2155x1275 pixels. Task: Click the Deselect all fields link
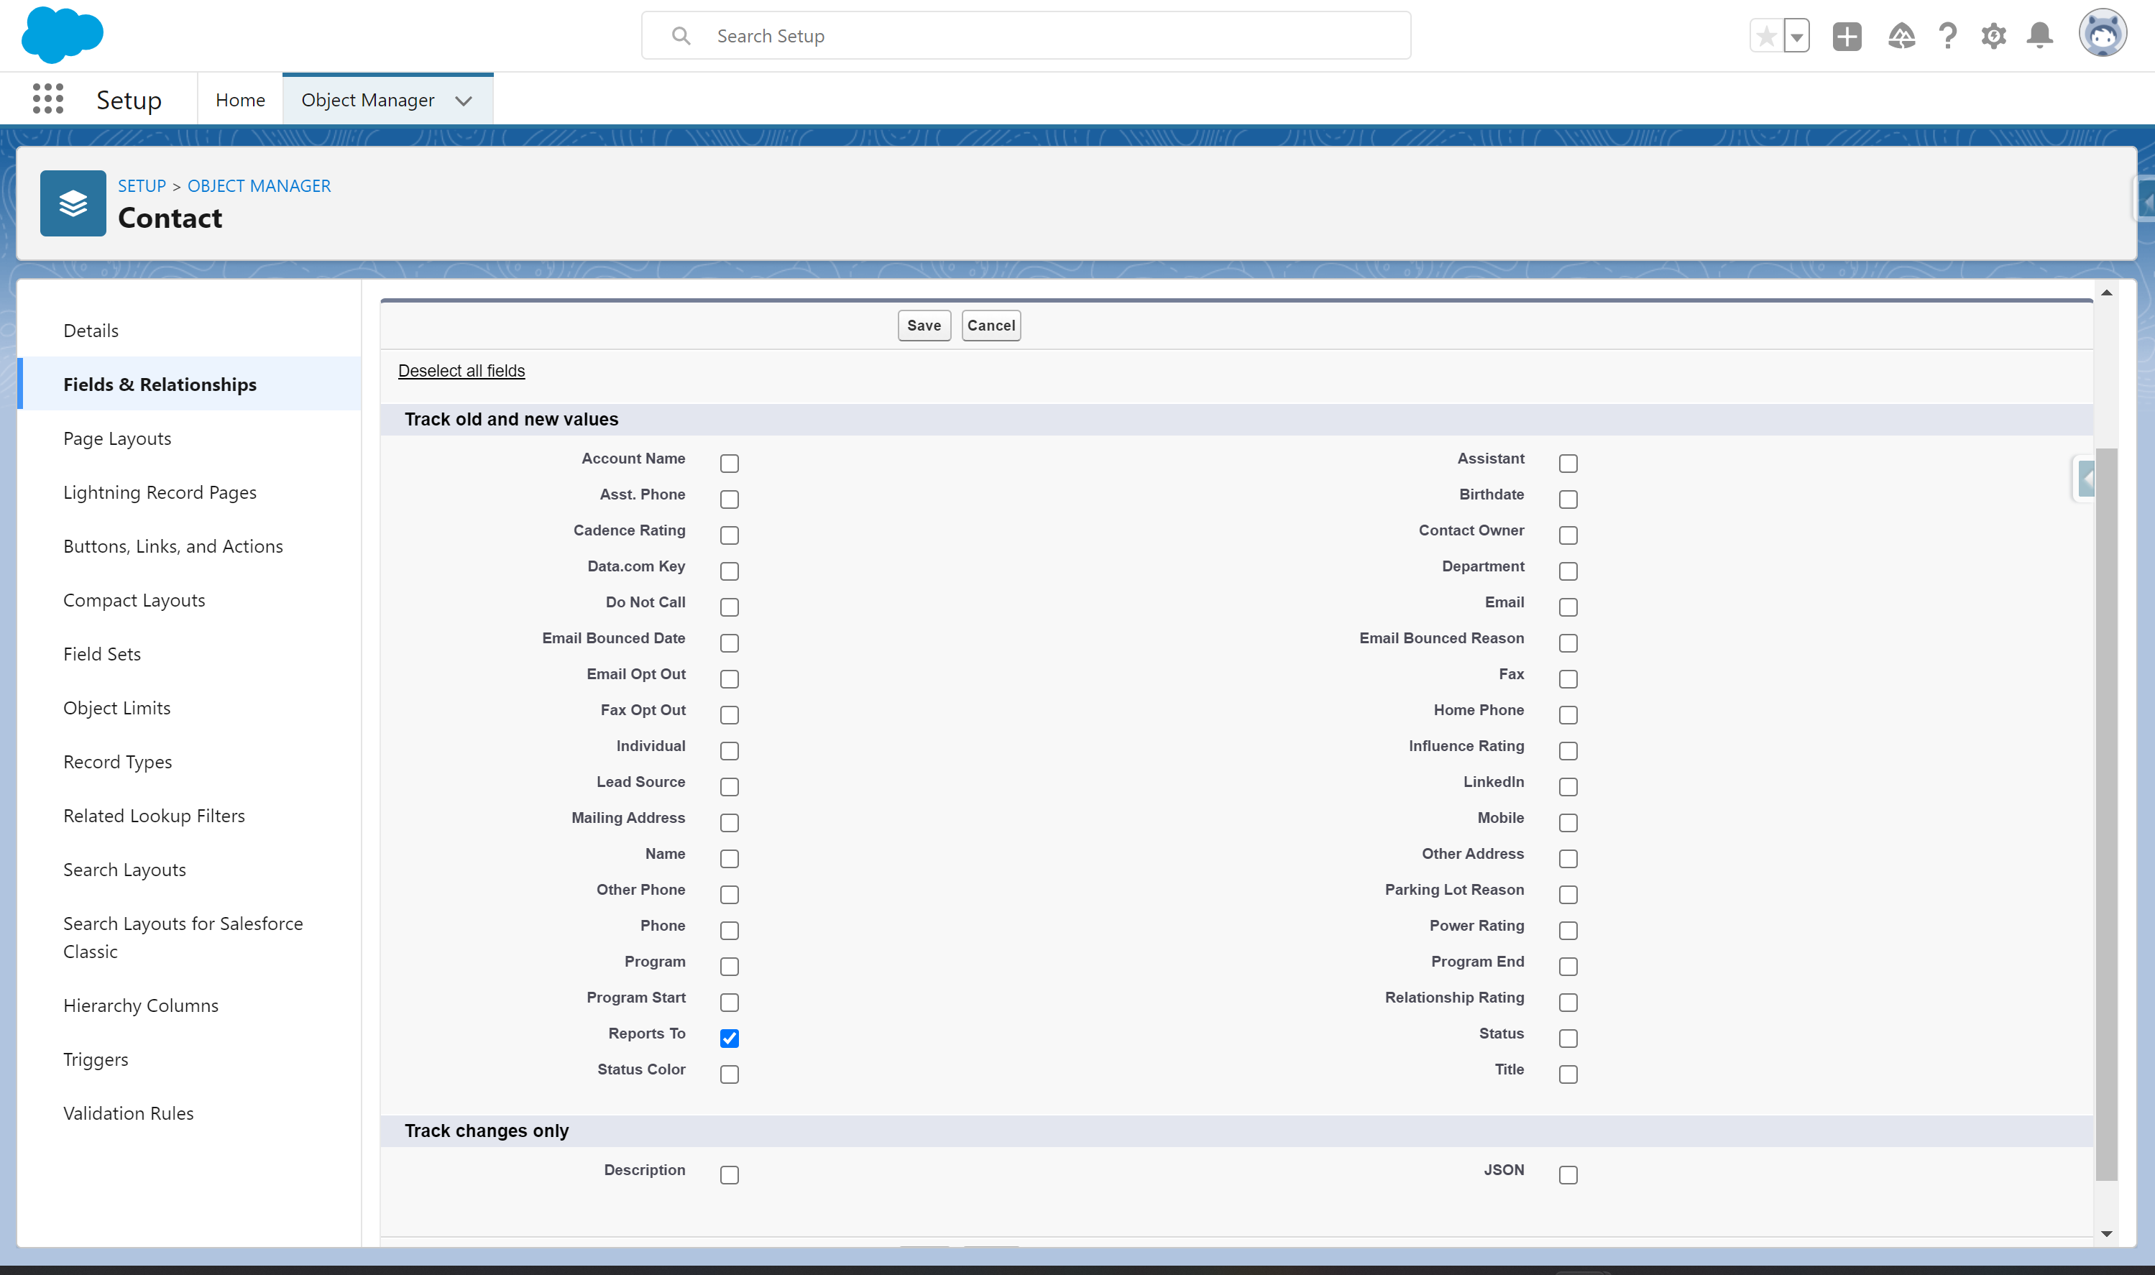click(x=461, y=370)
